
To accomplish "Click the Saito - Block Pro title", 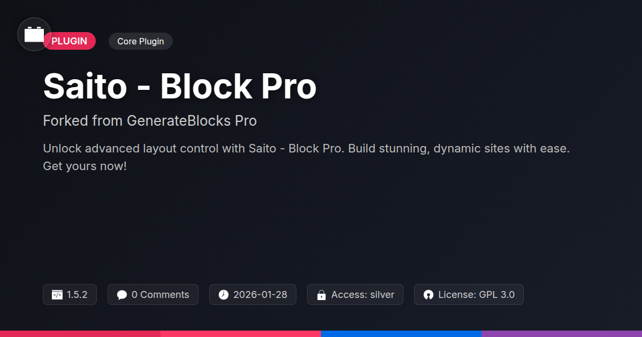I will point(180,86).
